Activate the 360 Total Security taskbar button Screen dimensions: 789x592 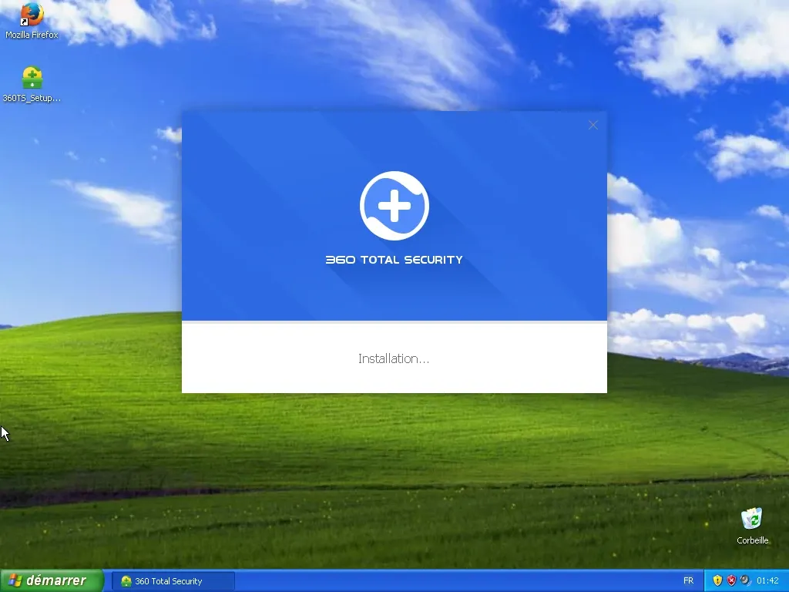coord(173,581)
